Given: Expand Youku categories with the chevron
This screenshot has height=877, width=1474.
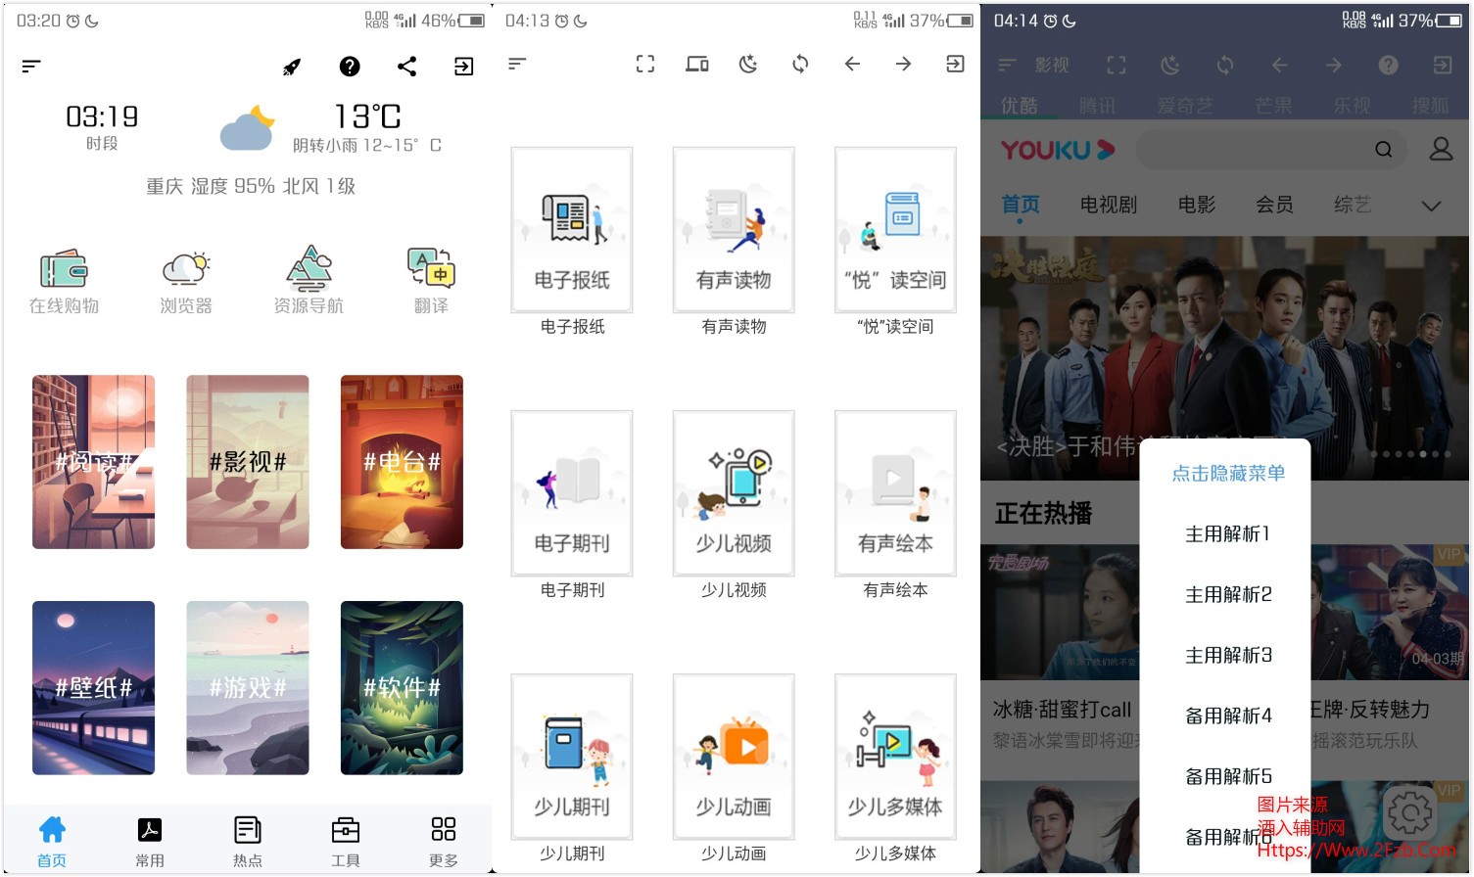Looking at the screenshot, I should 1431,206.
